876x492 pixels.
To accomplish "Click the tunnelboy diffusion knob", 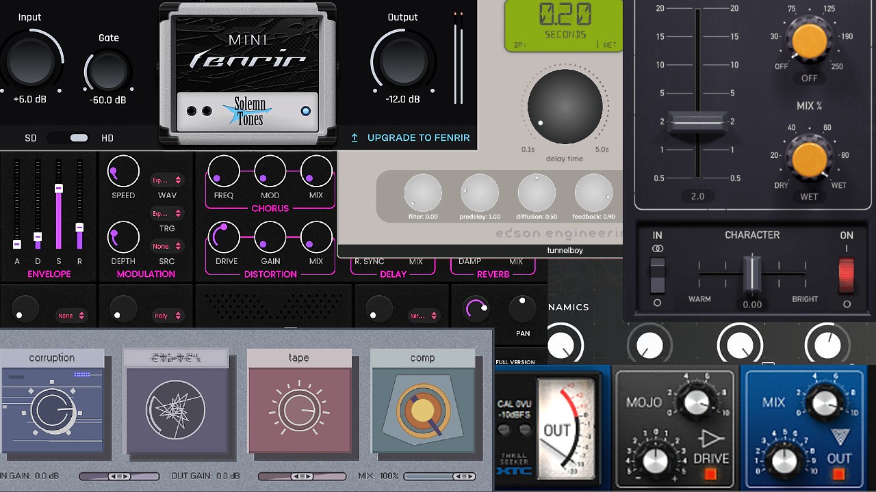I will tap(537, 193).
